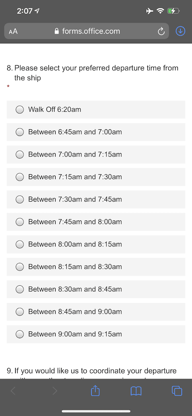This screenshot has height=416, width=192.
Task: Tap the forms.office.com address bar
Action: [x=87, y=31]
